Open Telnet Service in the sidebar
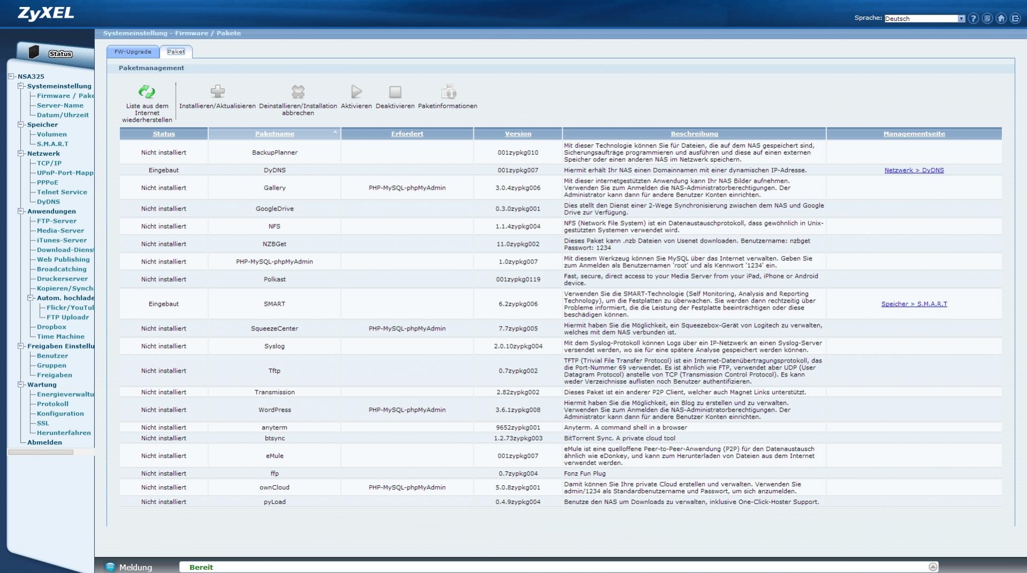 tap(62, 192)
